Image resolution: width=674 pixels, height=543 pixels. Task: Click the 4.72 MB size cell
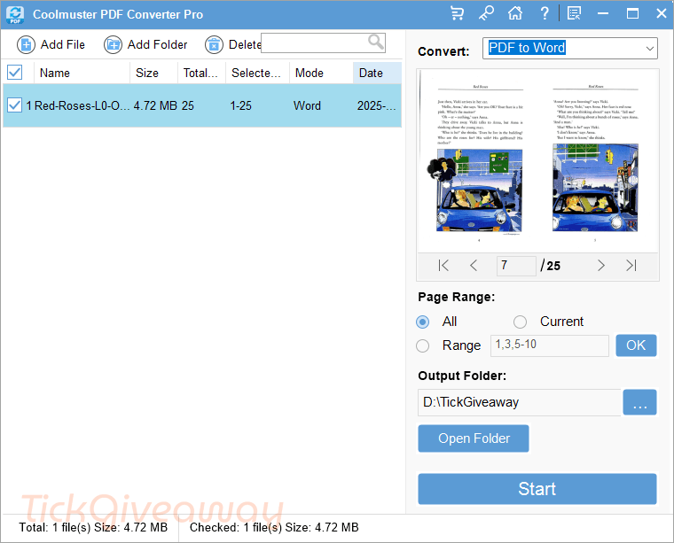(x=155, y=105)
